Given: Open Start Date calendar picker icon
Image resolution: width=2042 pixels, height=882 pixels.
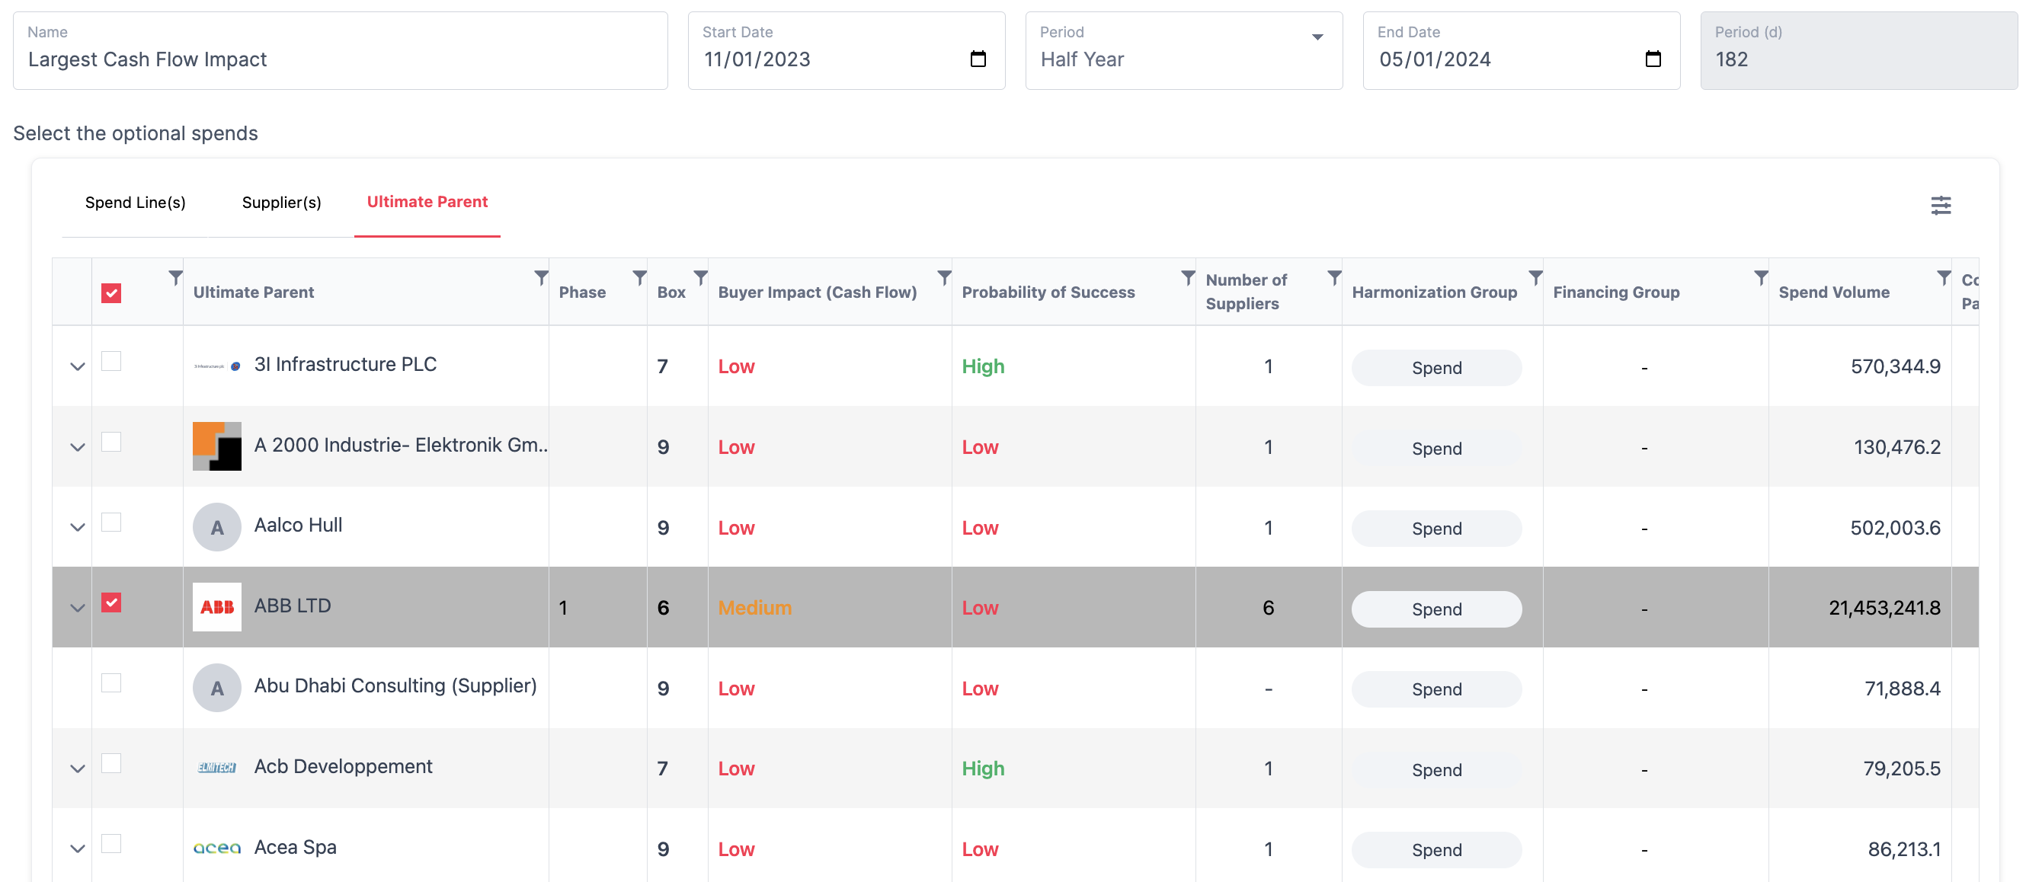Looking at the screenshot, I should pos(978,59).
